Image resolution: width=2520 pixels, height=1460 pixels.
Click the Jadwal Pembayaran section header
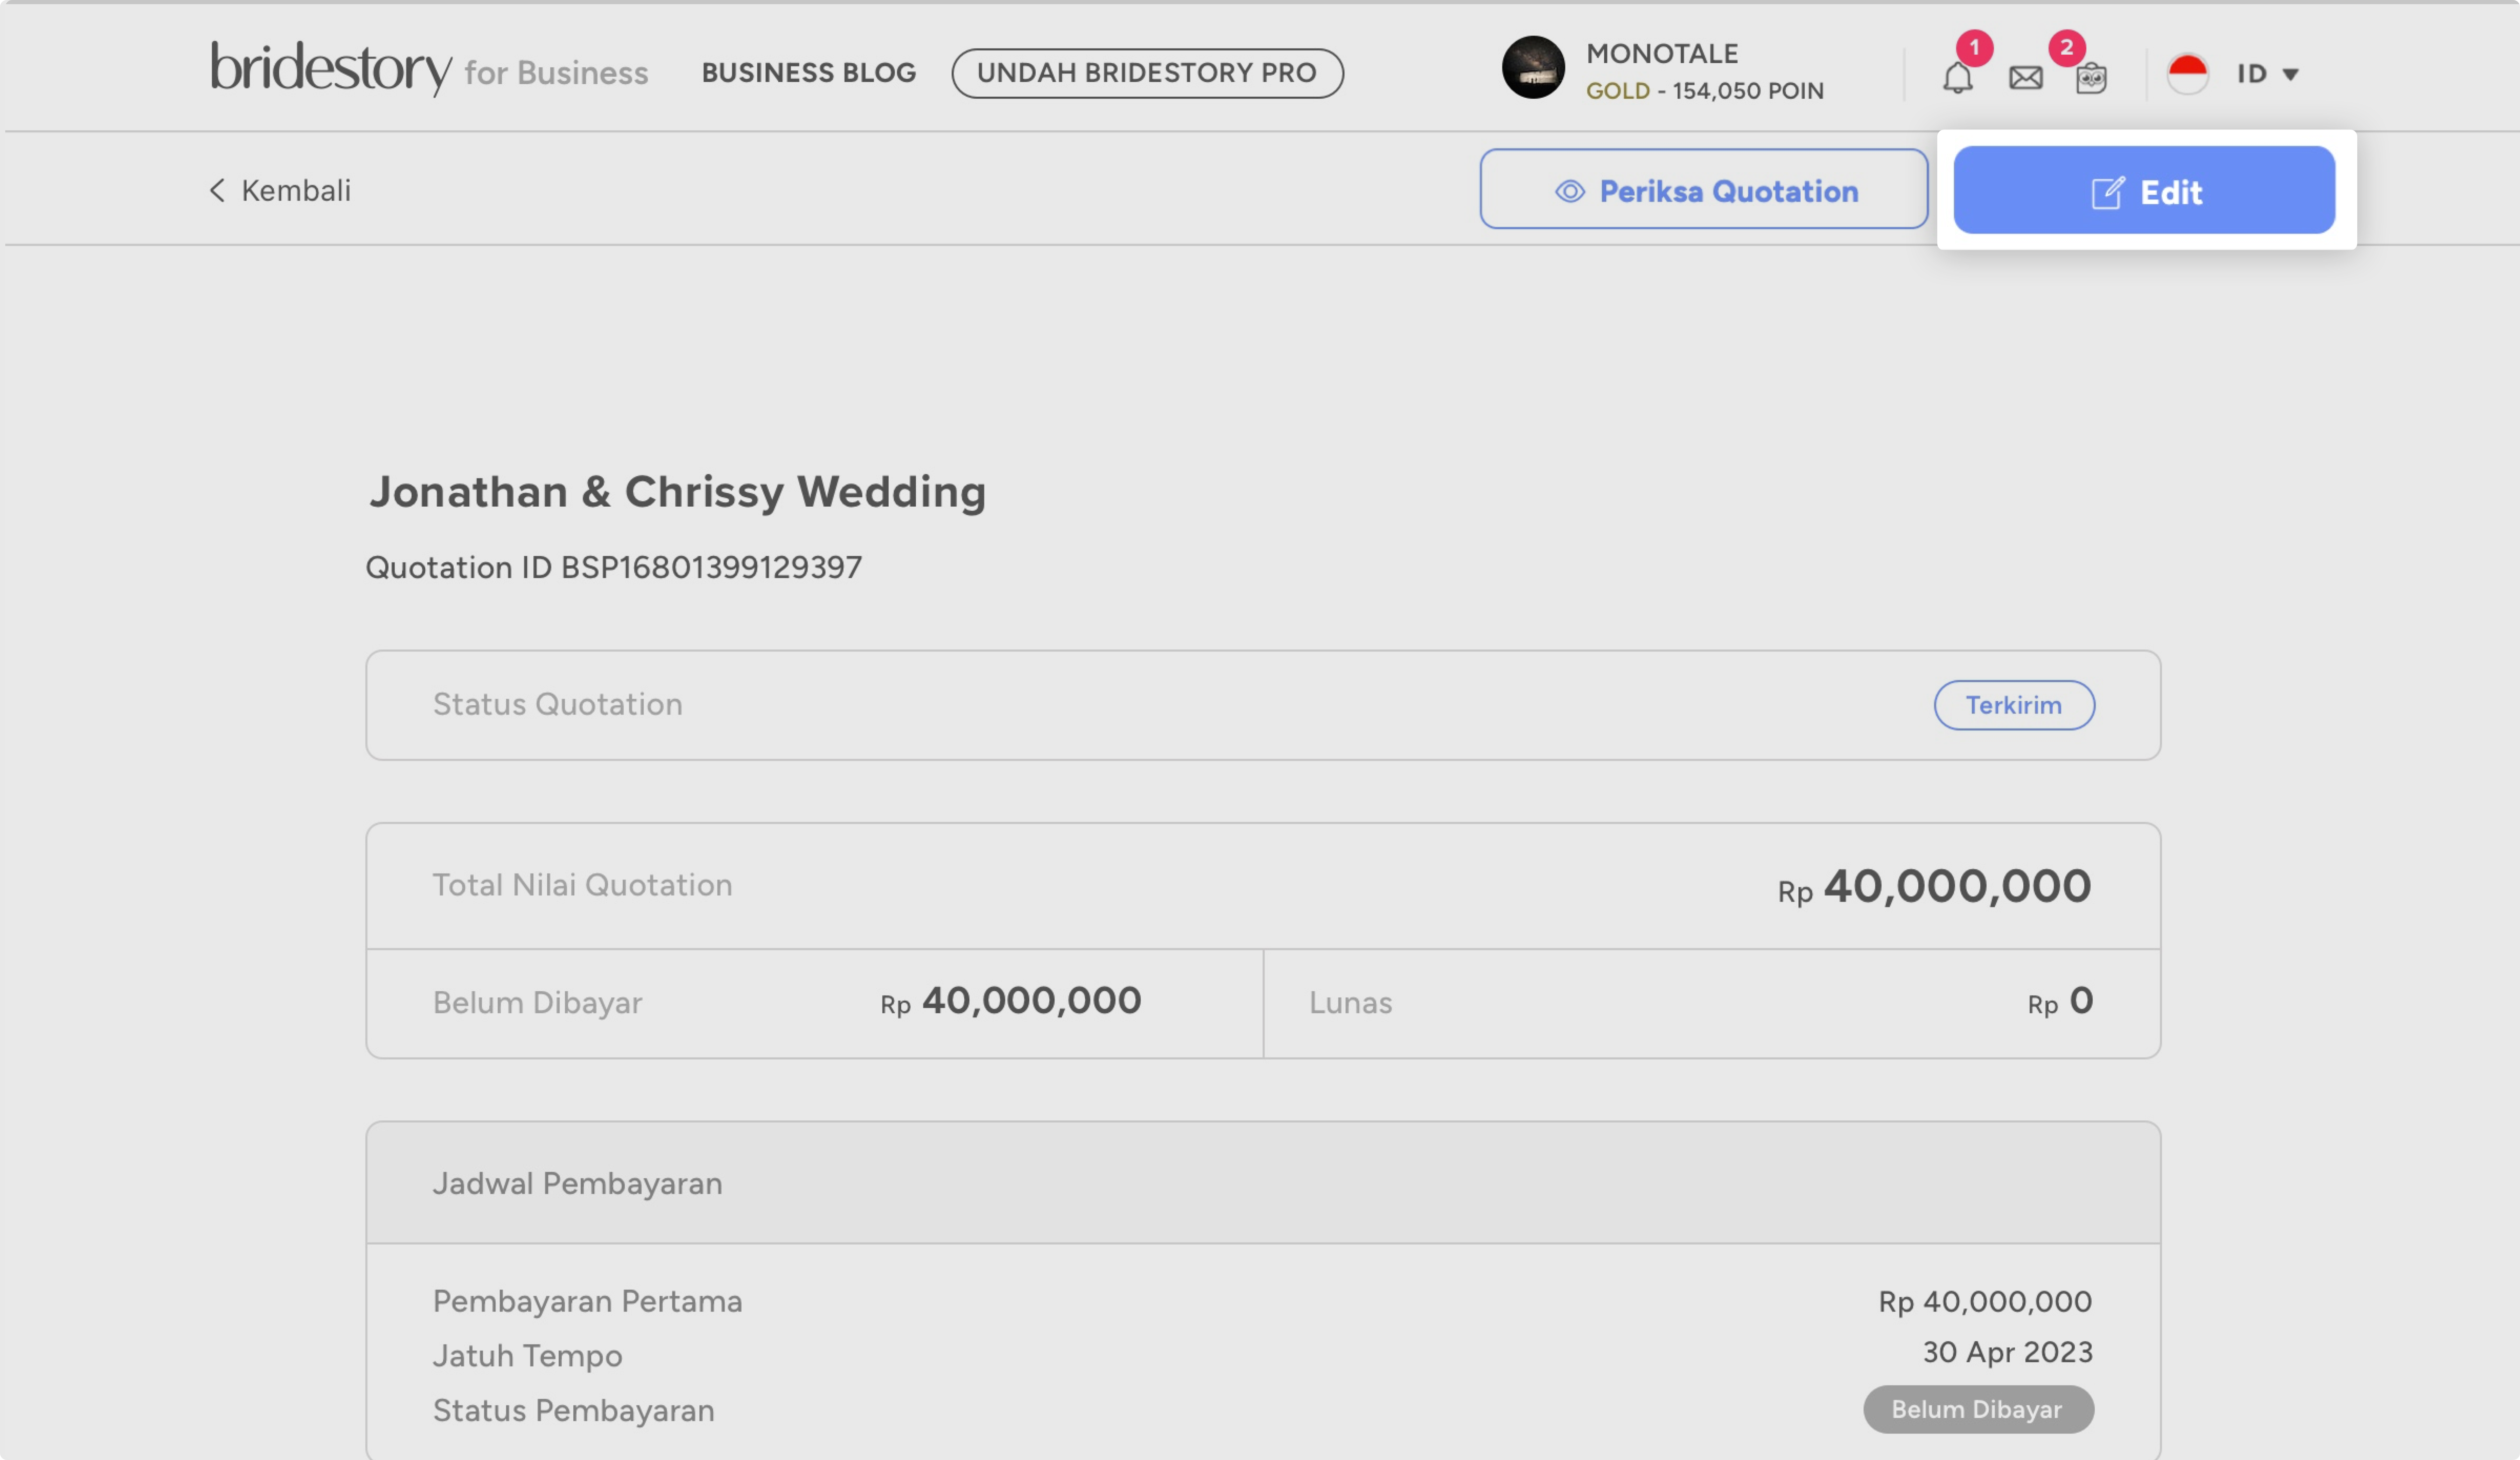click(x=577, y=1183)
